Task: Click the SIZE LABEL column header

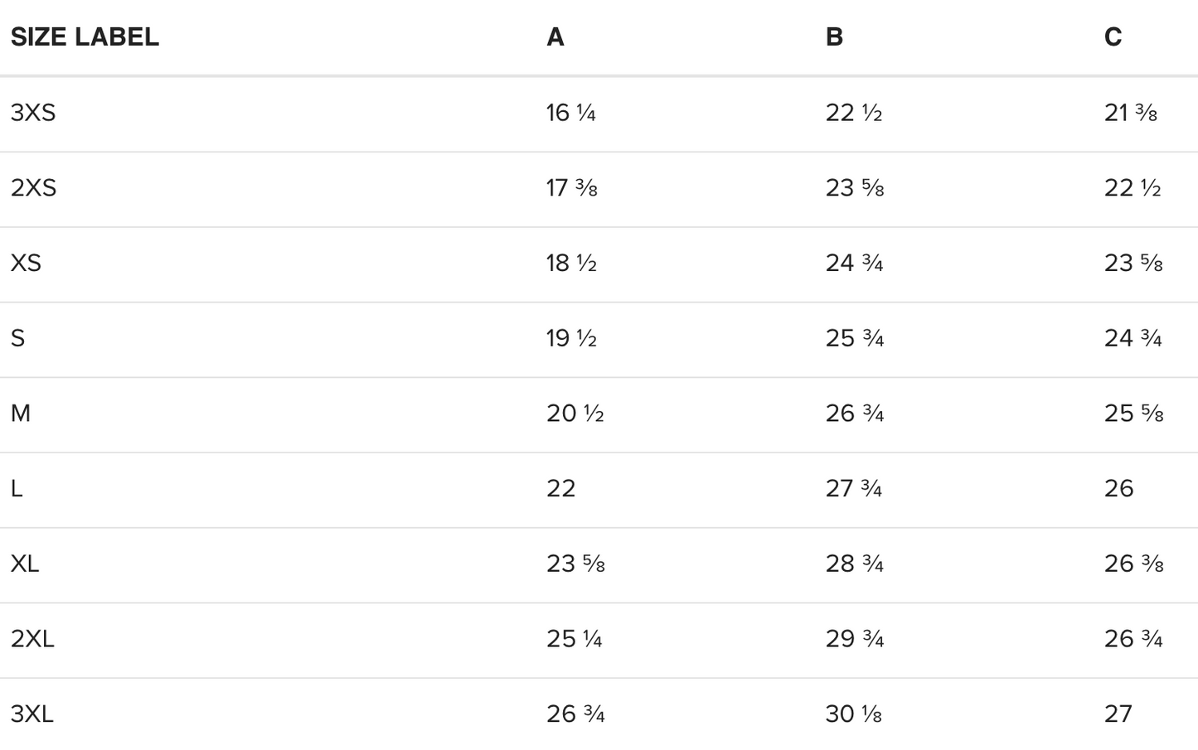Action: (x=85, y=37)
